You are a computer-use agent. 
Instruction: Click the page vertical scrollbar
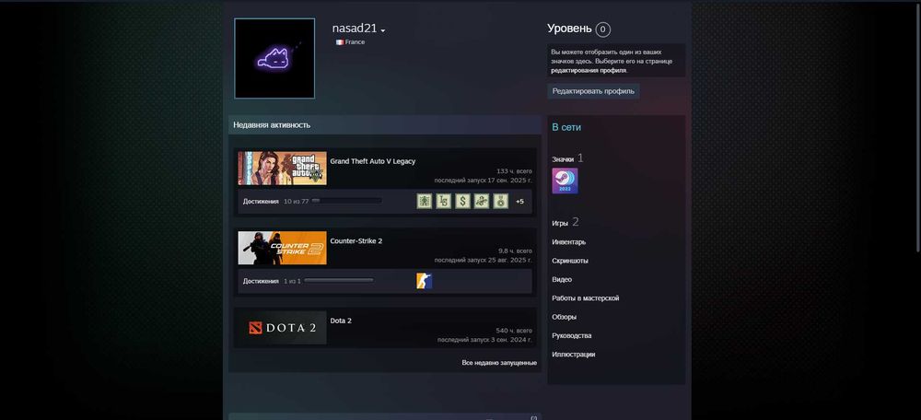[917, 126]
